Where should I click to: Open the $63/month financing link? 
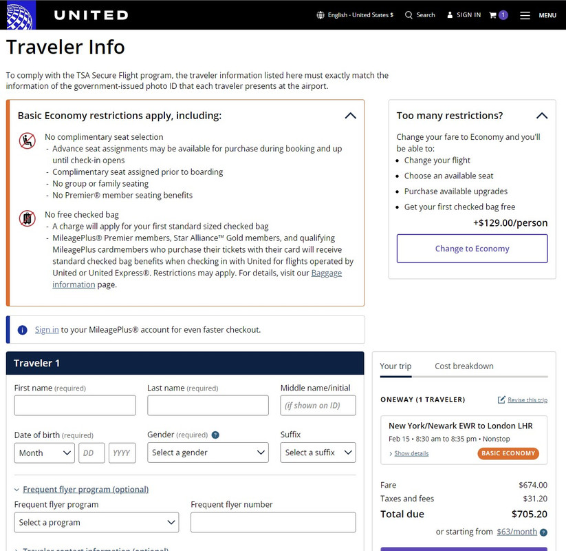(516, 532)
